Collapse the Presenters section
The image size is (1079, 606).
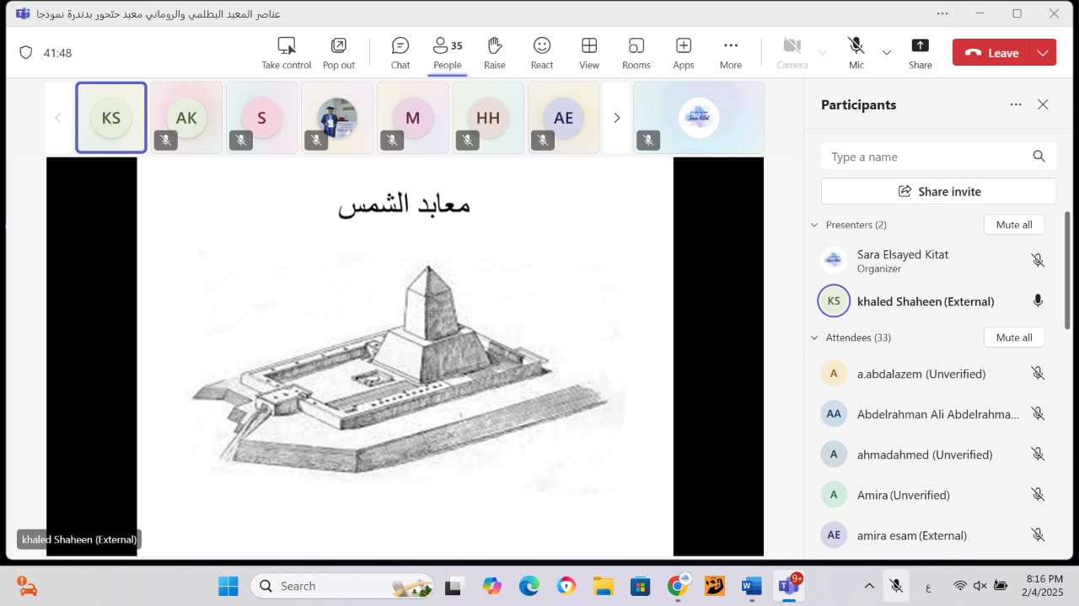tap(814, 225)
